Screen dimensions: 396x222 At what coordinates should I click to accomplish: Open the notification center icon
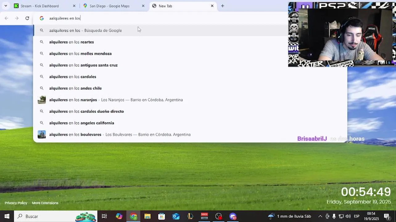[x=387, y=216]
